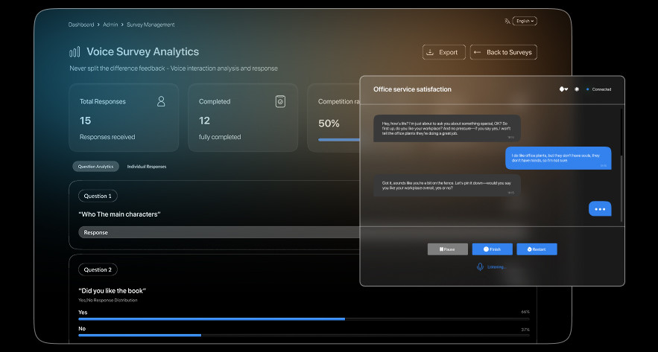Click the 'I do like office plants' message
Screen dimensions: 658x352
point(558,158)
